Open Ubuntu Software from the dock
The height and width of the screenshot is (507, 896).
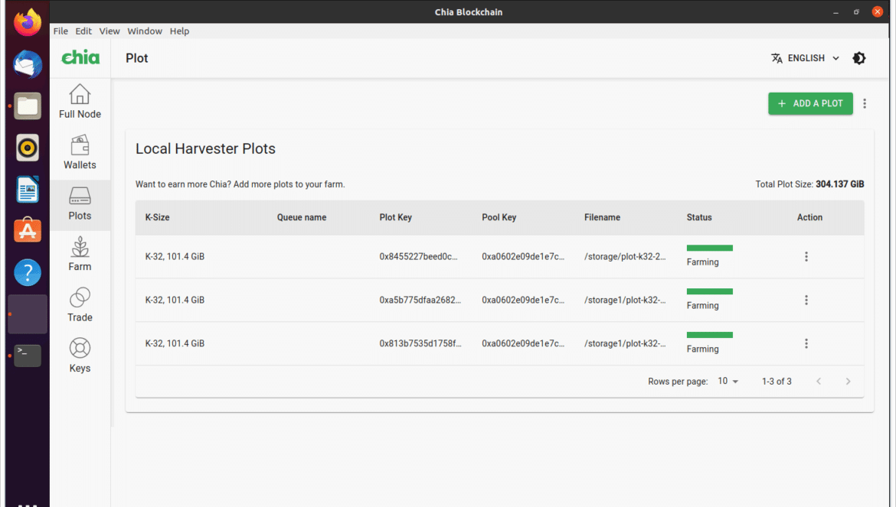tap(28, 231)
